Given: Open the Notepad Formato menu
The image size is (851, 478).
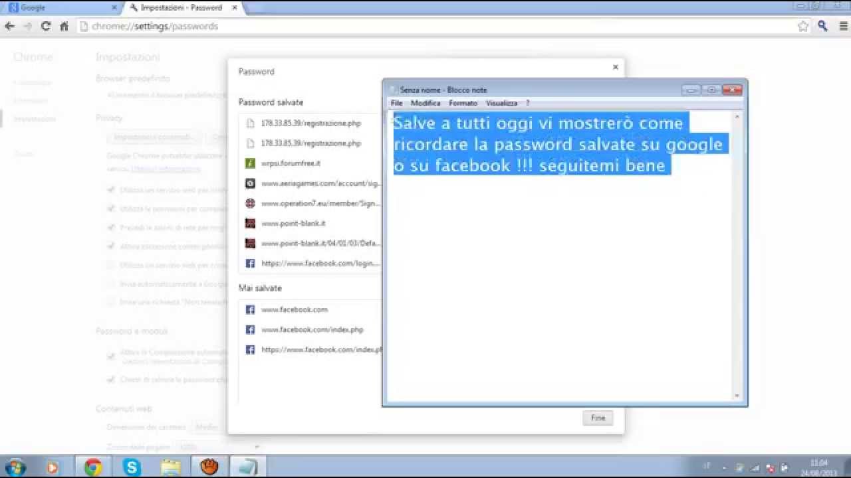Looking at the screenshot, I should (x=463, y=104).
